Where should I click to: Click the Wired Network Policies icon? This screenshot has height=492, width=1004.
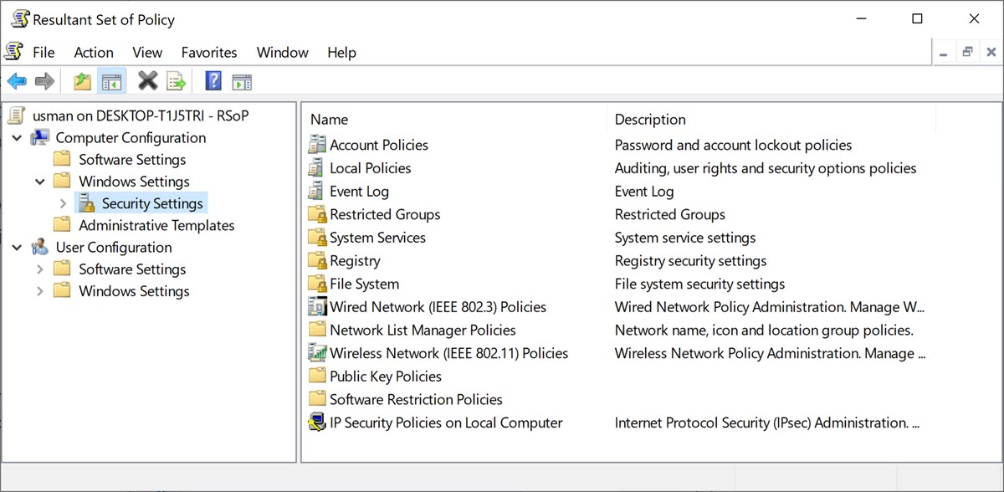coord(317,307)
